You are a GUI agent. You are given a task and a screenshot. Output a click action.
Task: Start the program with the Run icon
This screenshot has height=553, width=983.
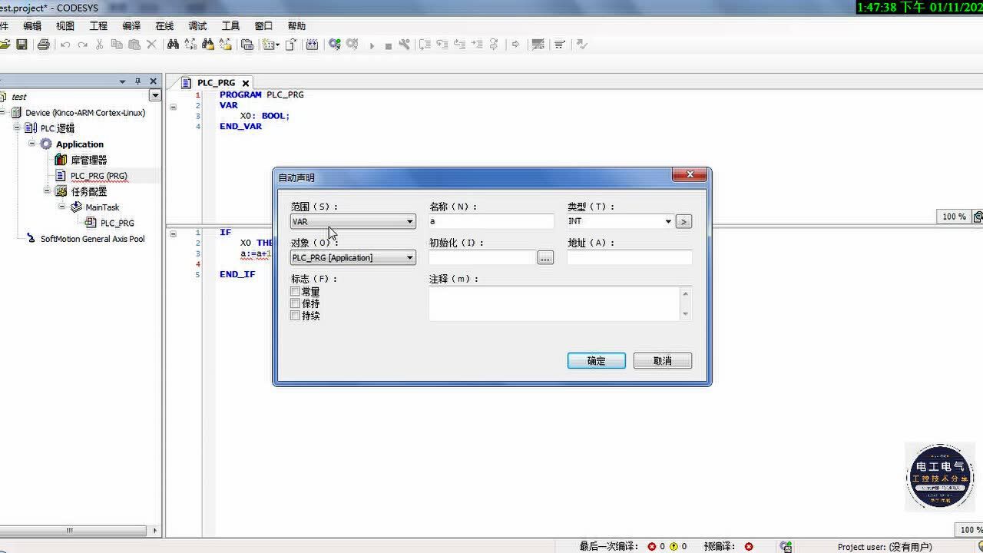tap(372, 44)
